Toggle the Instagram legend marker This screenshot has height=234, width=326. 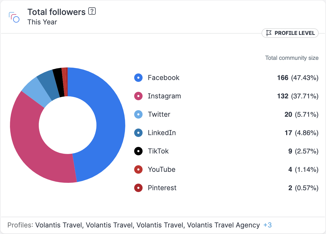[x=138, y=96]
